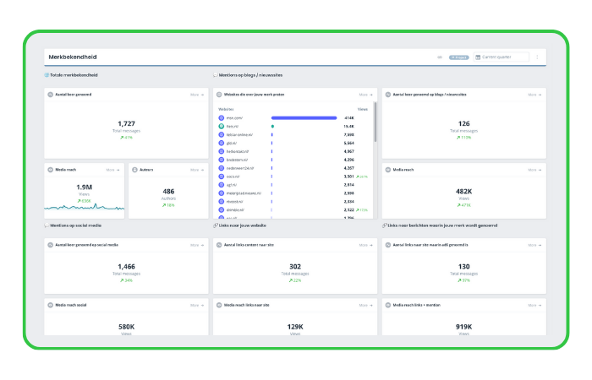This screenshot has width=592, height=380.
Task: Click the Project filter badge
Action: coord(458,57)
